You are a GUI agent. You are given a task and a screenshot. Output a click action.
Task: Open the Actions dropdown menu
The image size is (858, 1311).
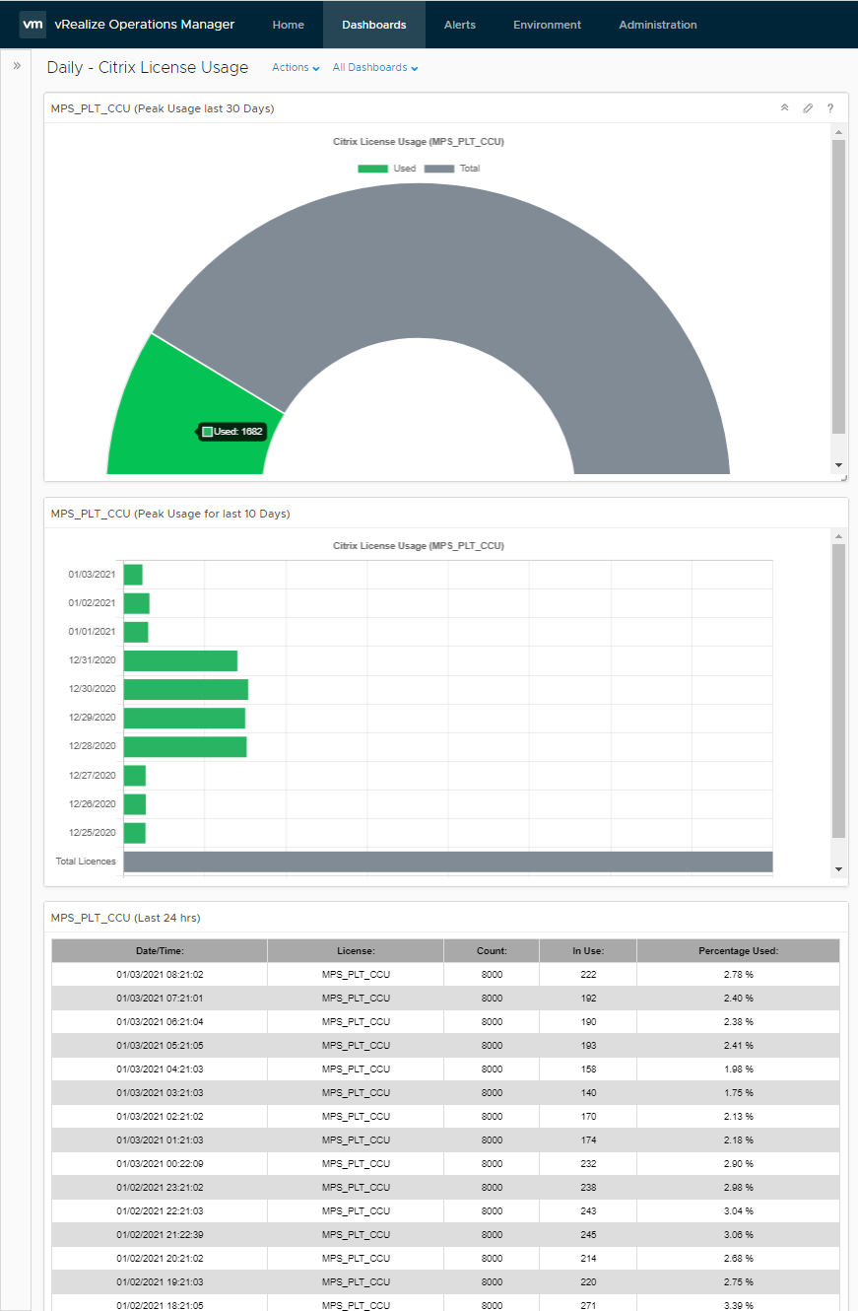[x=296, y=68]
